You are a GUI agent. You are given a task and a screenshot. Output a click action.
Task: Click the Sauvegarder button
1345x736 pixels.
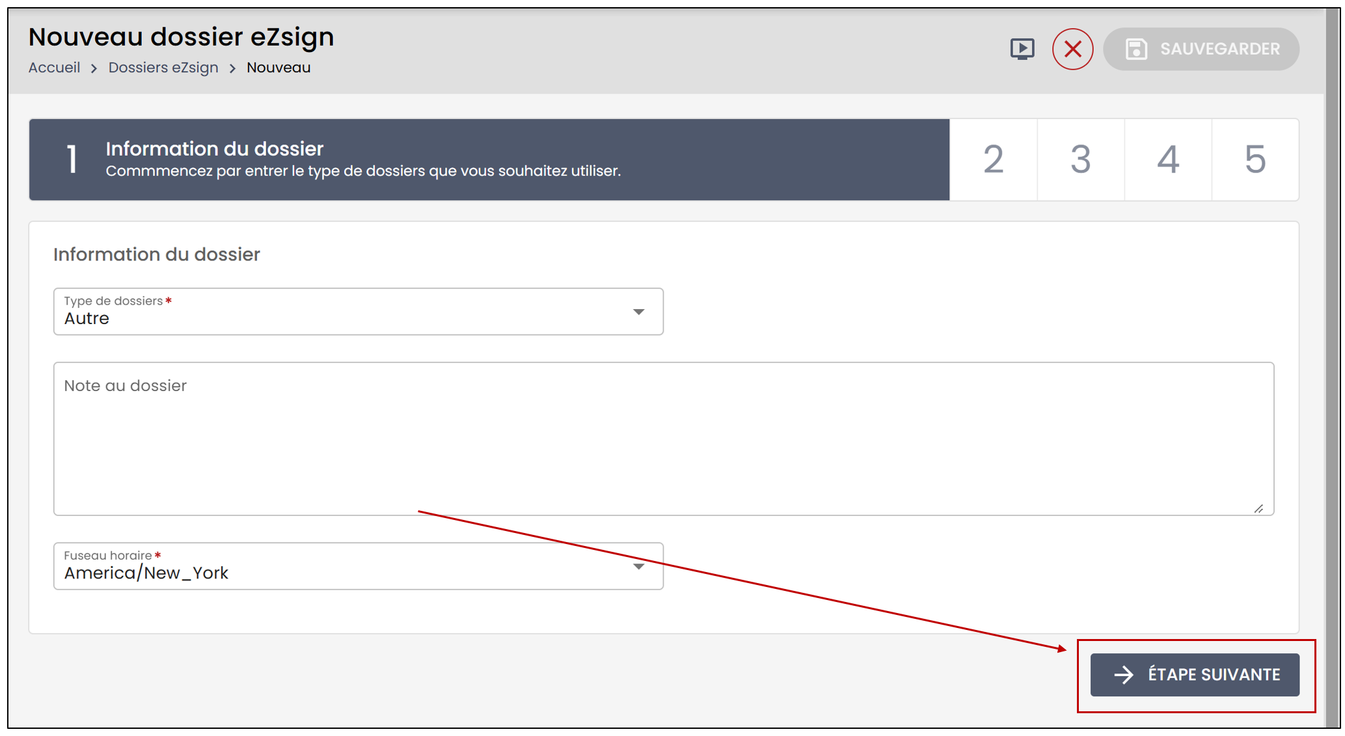point(1201,49)
